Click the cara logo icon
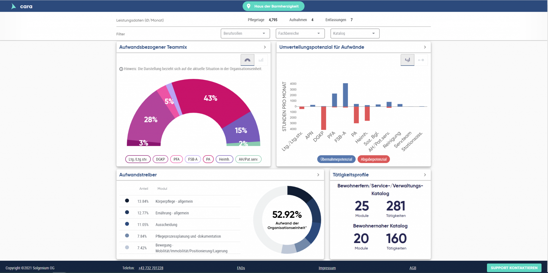 14,6
